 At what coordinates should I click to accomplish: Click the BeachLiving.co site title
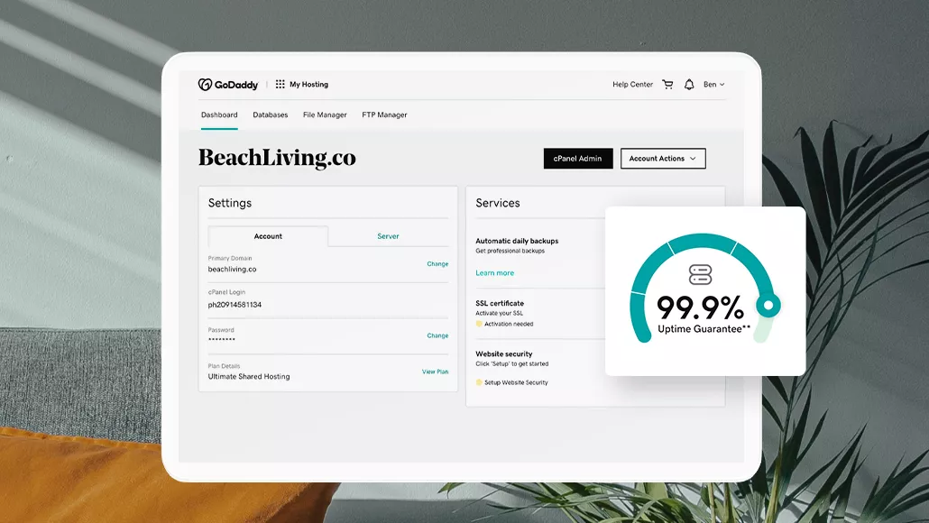pos(277,158)
